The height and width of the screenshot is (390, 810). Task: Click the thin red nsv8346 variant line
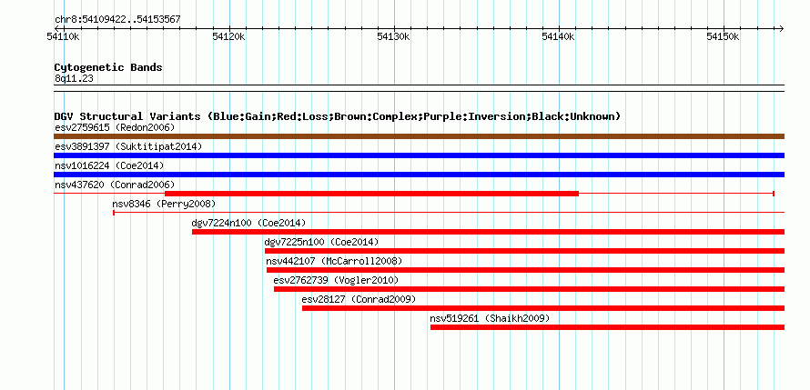pos(449,212)
